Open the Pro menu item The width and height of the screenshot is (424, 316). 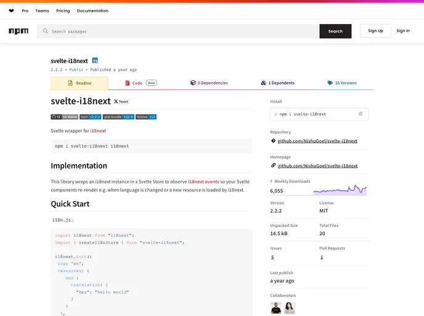coord(25,11)
